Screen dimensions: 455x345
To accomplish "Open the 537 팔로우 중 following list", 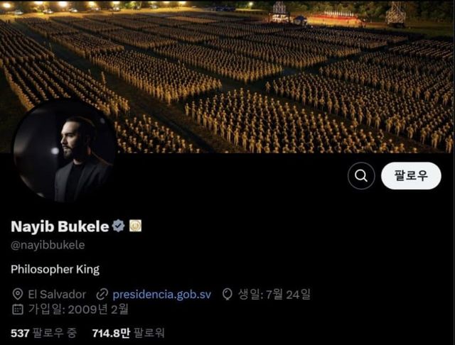I will [x=44, y=333].
